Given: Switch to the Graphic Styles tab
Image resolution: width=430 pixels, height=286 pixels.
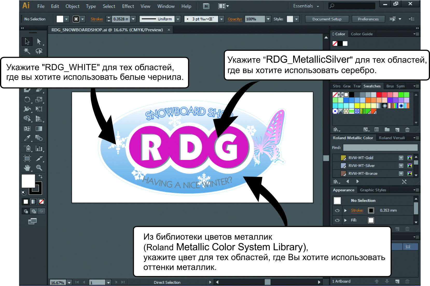Looking at the screenshot, I should [x=373, y=190].
